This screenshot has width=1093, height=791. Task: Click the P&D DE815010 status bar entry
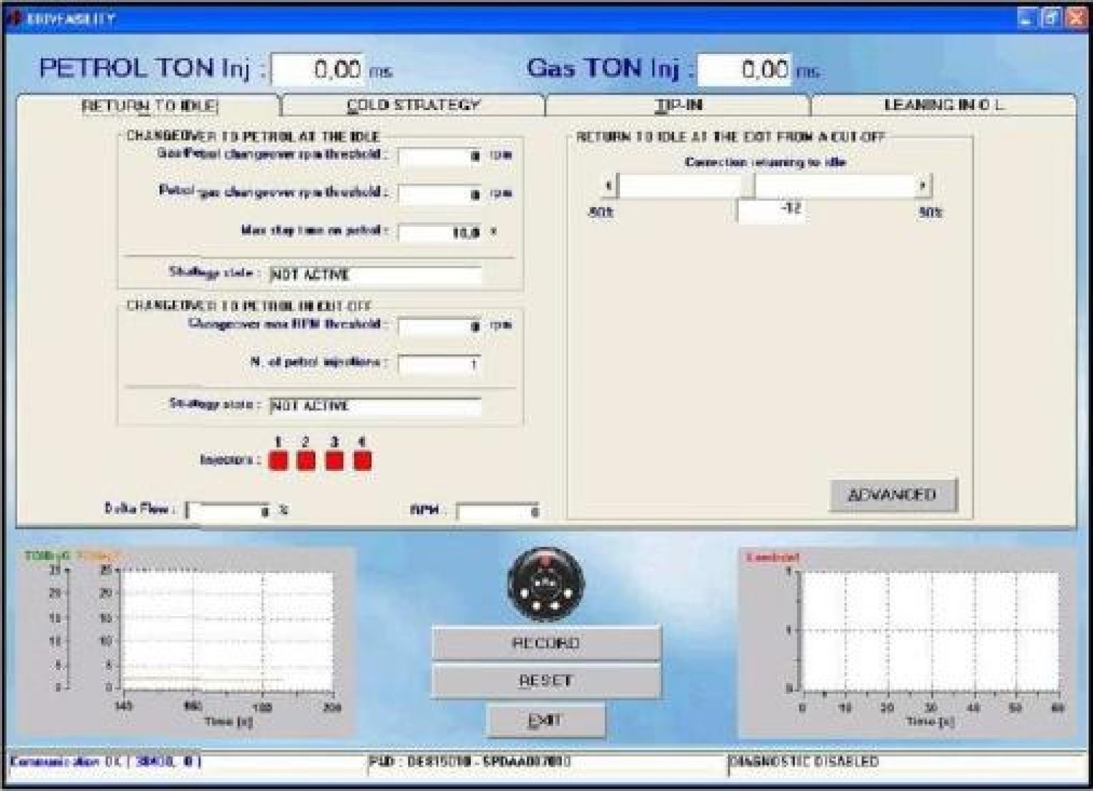(x=470, y=762)
